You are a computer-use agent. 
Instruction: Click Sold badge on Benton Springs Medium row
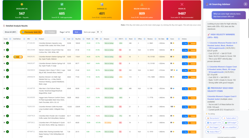pos(18,57)
